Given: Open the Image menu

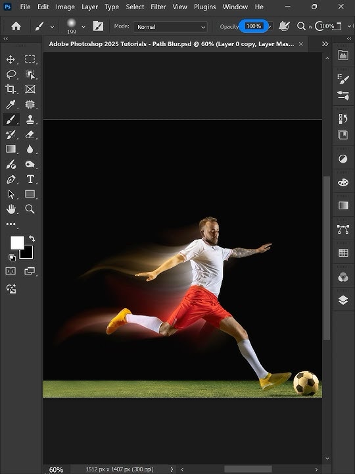Looking at the screenshot, I should pyautogui.click(x=65, y=7).
